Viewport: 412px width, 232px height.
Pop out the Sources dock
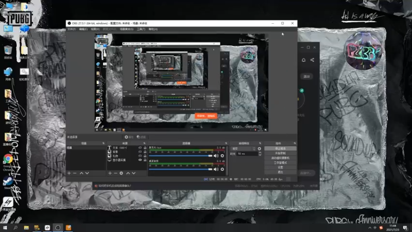click(144, 143)
